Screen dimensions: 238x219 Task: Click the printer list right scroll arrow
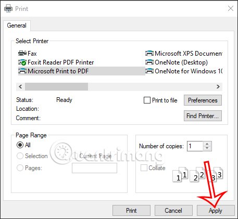click(x=218, y=86)
